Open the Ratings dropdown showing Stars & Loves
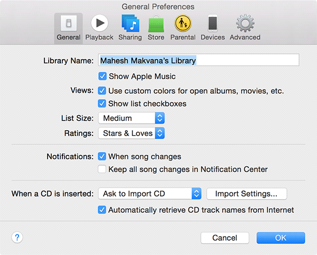Image resolution: width=317 pixels, height=255 pixels. pos(132,133)
